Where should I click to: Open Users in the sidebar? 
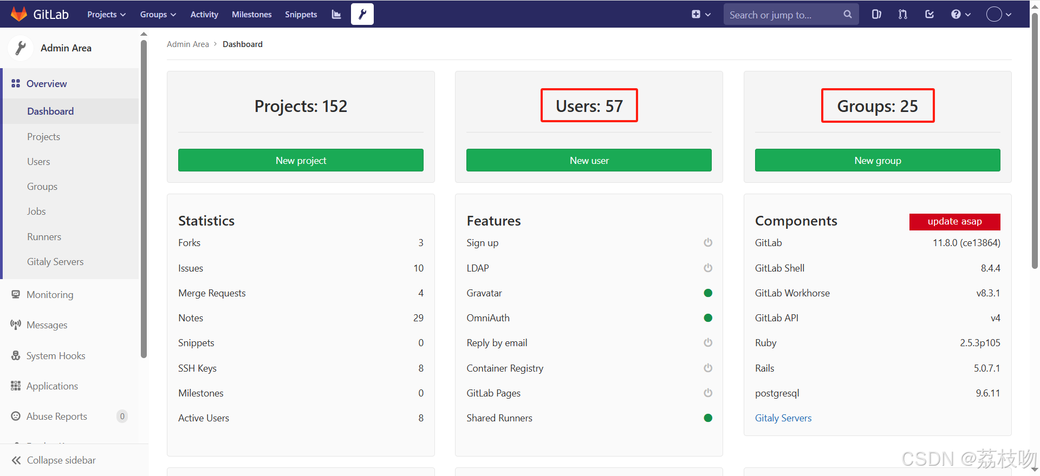pos(38,162)
